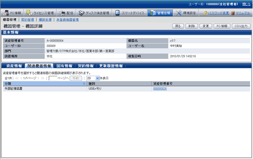Screen dimensions: 253x159
Task: Open the 未登録機器管理 submenu link
Action: coord(68,19)
